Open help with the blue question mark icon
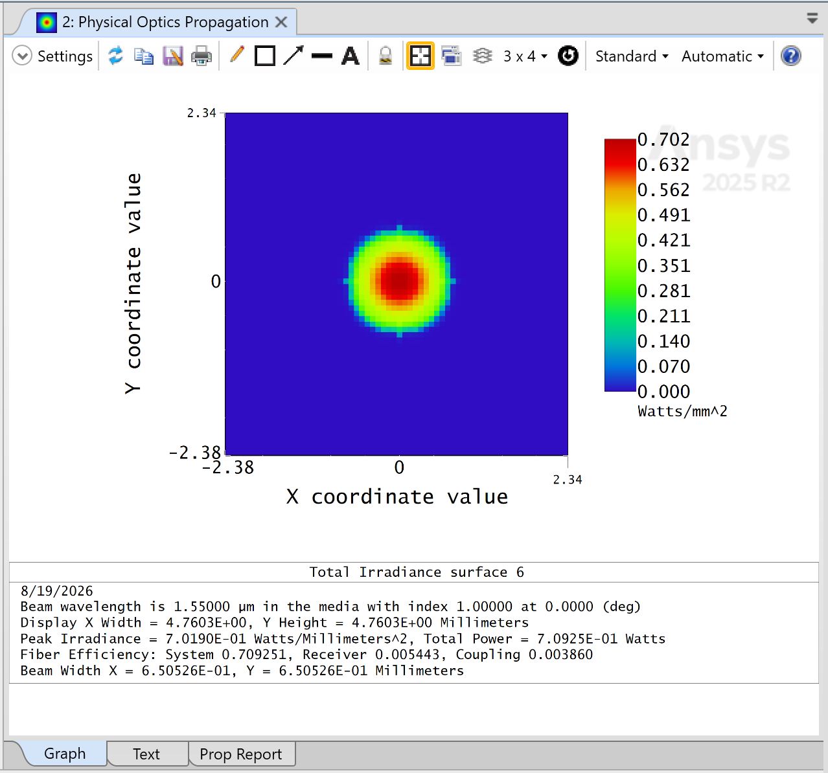The width and height of the screenshot is (828, 773). [791, 56]
